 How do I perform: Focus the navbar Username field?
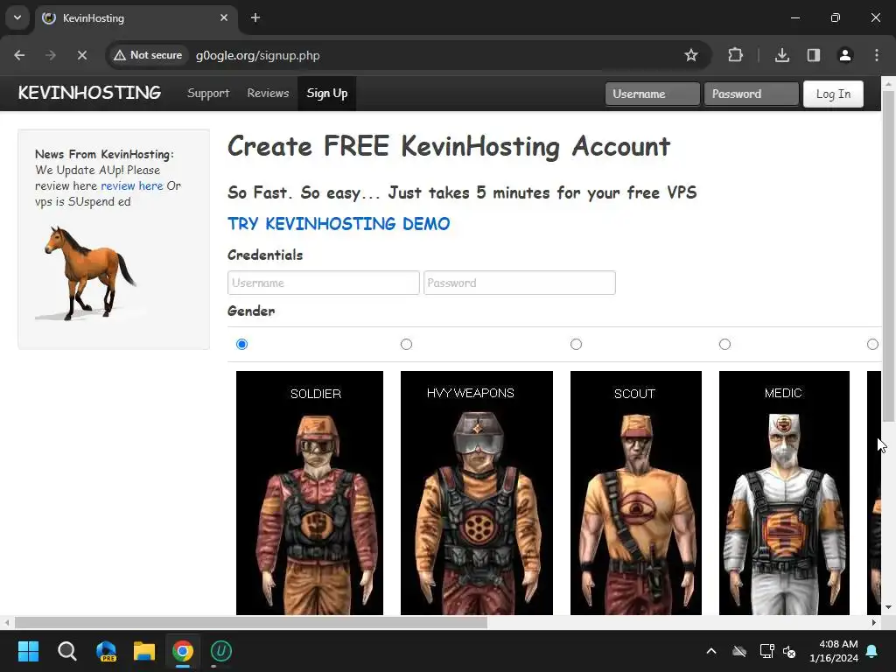pyautogui.click(x=653, y=94)
